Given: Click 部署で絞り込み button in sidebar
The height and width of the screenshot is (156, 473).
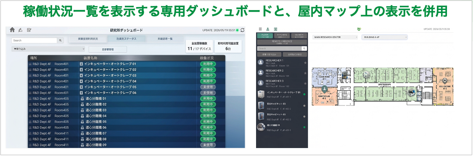Looking at the screenshot, I should [x=269, y=55].
